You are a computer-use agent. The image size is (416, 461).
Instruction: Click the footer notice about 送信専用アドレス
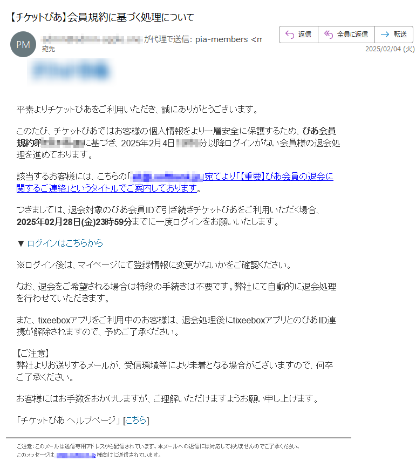158,446
